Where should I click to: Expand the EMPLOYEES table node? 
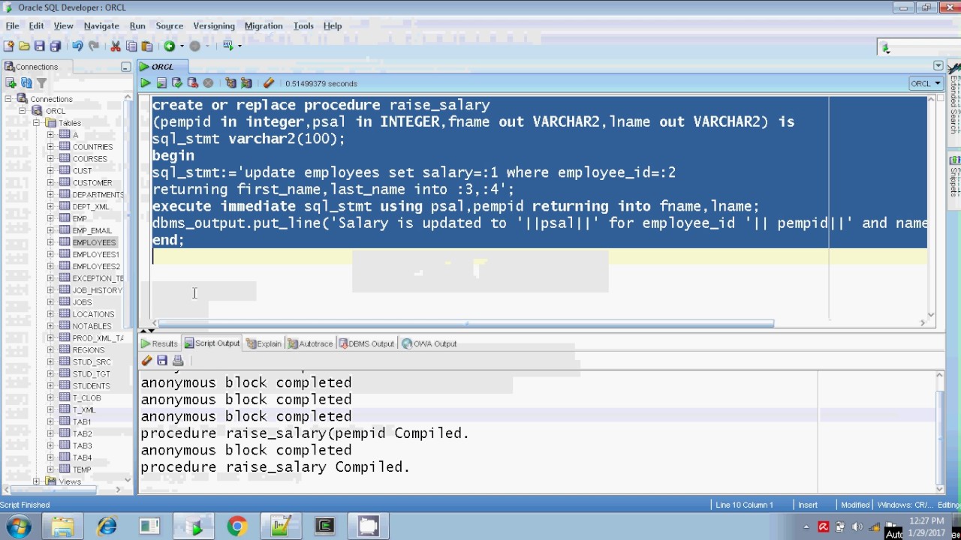[50, 242]
